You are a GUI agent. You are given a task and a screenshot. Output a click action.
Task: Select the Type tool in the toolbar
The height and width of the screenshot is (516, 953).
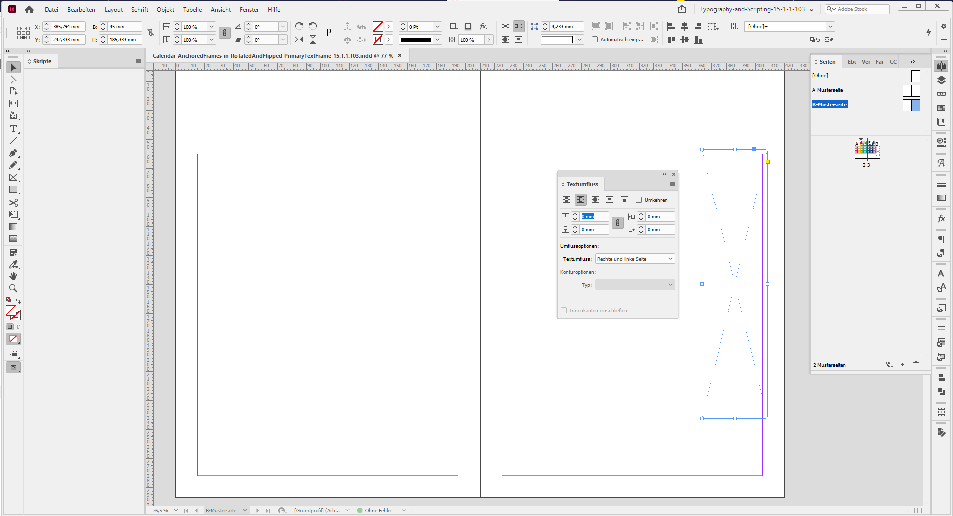(13, 129)
